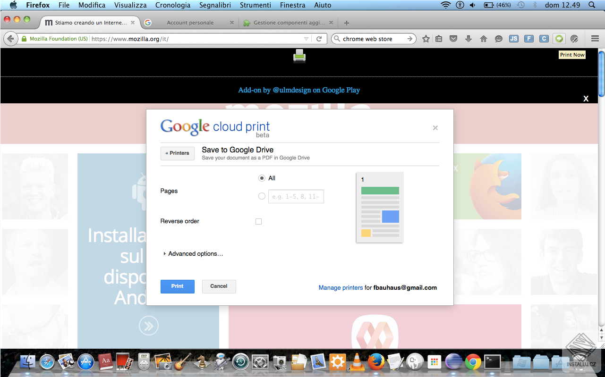This screenshot has height=377, width=605.
Task: Launch Google Chrome from the dock
Action: [473, 362]
